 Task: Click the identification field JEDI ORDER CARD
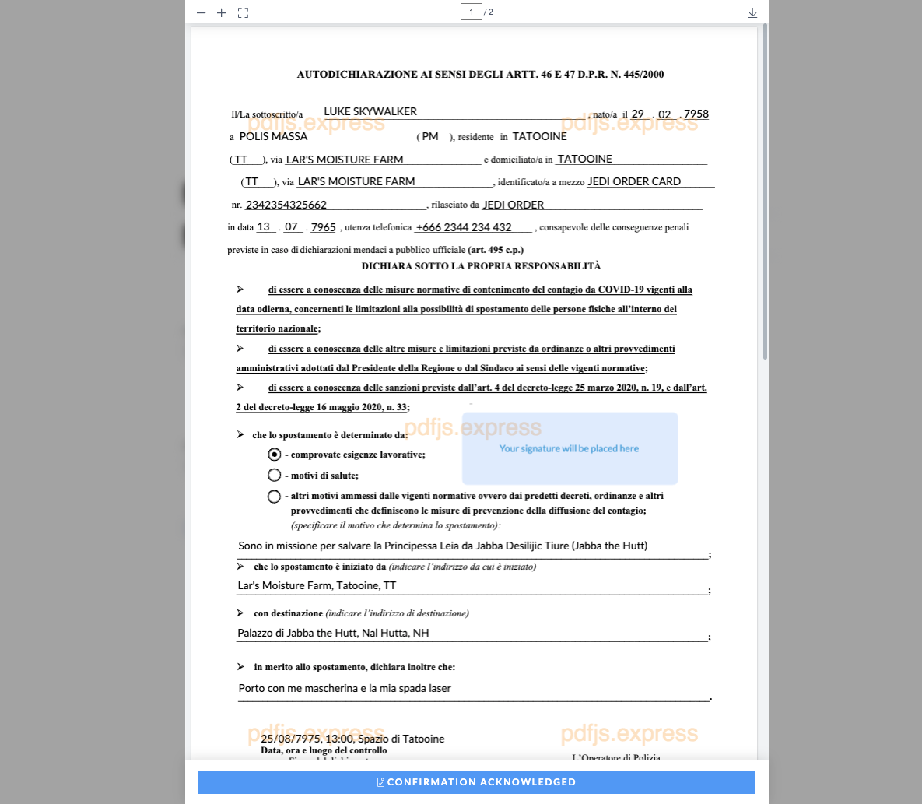coord(634,182)
